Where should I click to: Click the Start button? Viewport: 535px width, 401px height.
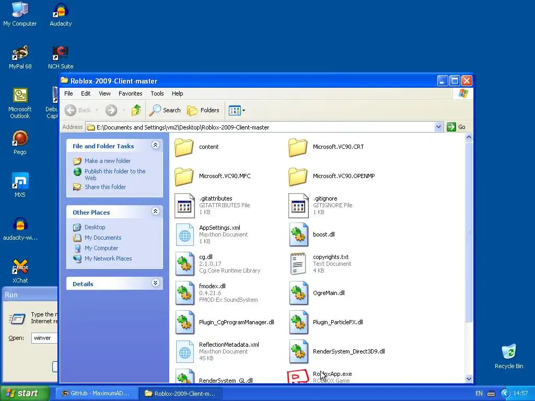coord(25,394)
